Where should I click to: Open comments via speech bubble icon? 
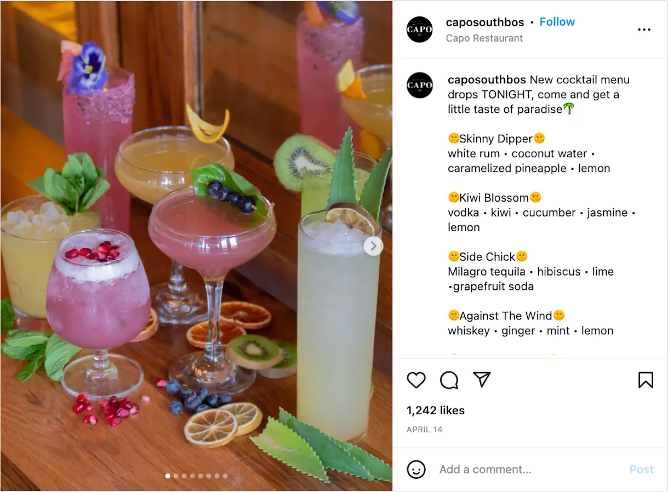449,380
